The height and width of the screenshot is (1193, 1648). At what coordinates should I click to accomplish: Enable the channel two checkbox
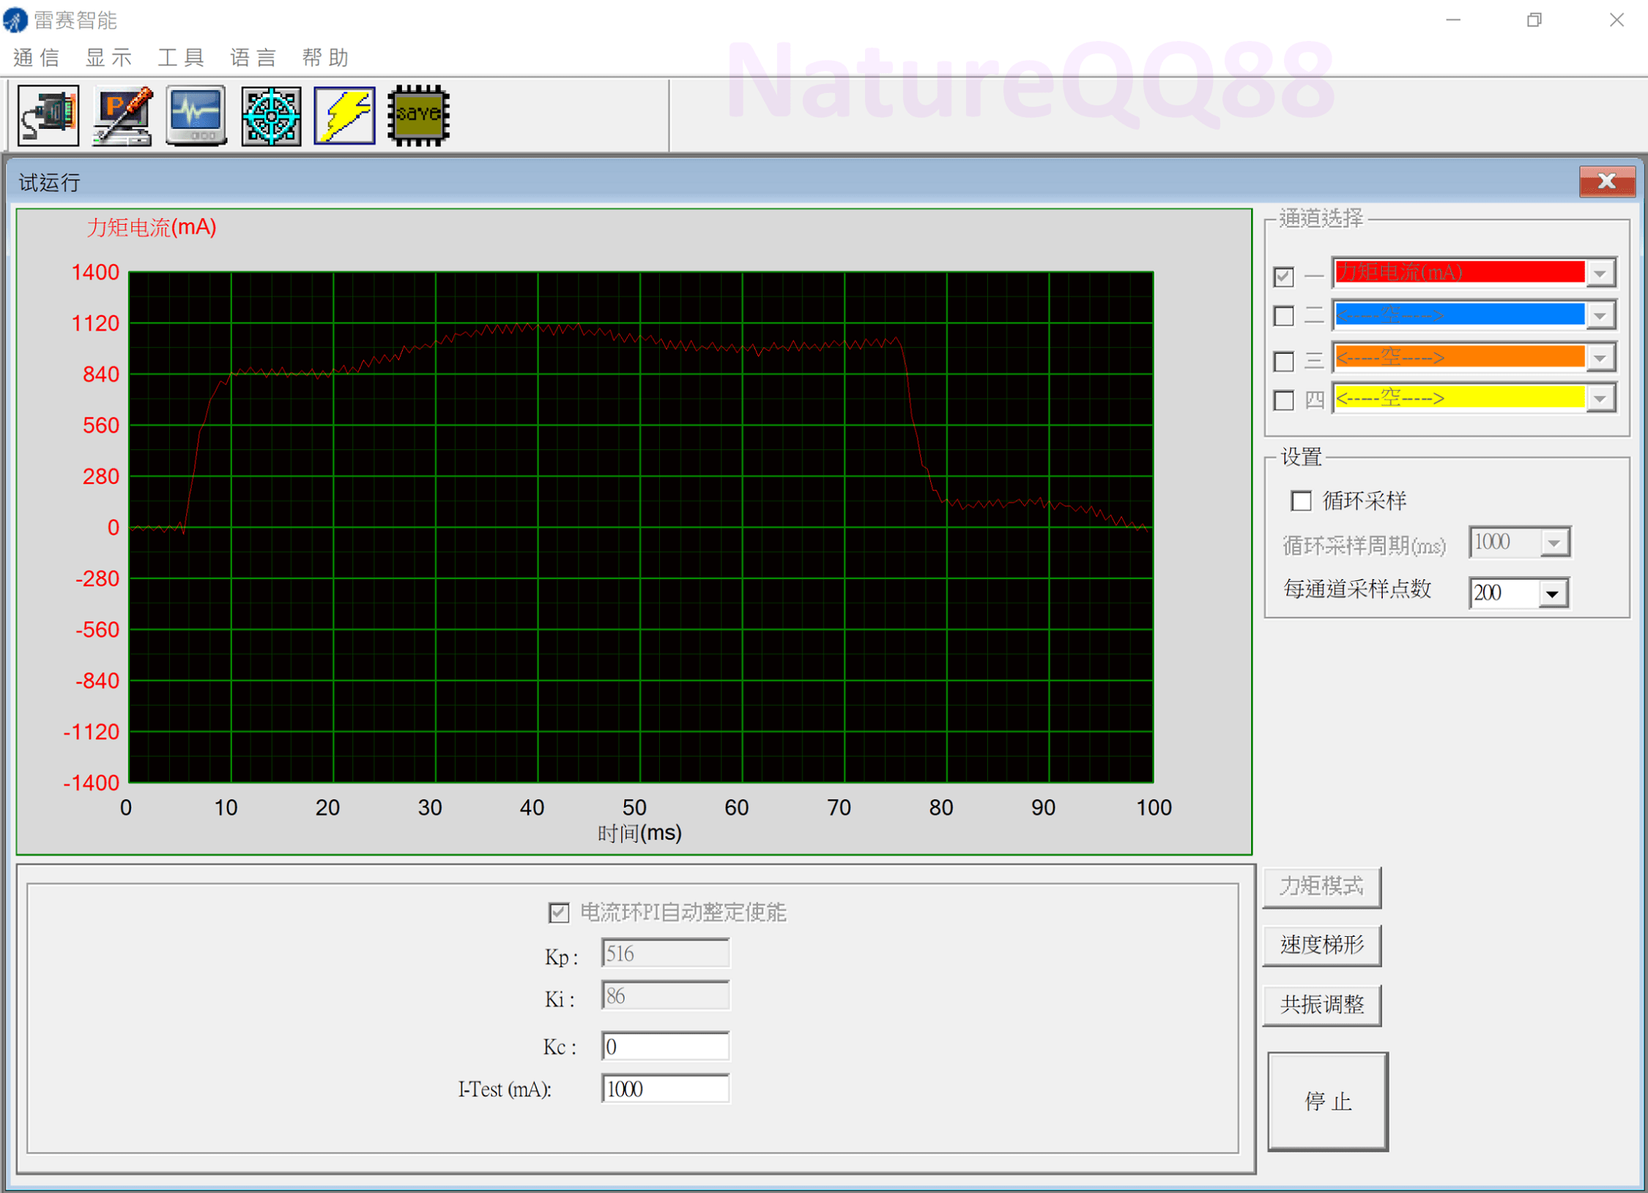pyautogui.click(x=1283, y=316)
